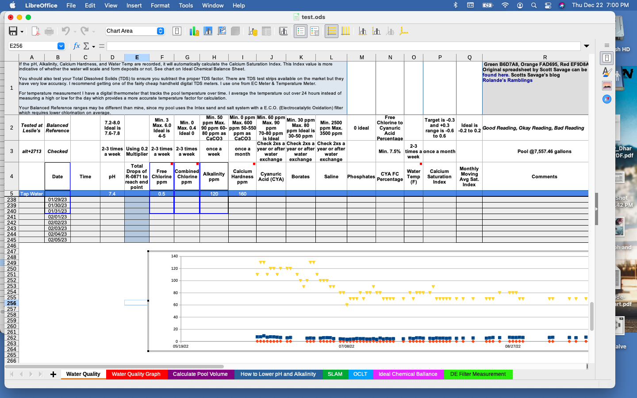Open the Insert menu
The width and height of the screenshot is (637, 398).
point(134,5)
